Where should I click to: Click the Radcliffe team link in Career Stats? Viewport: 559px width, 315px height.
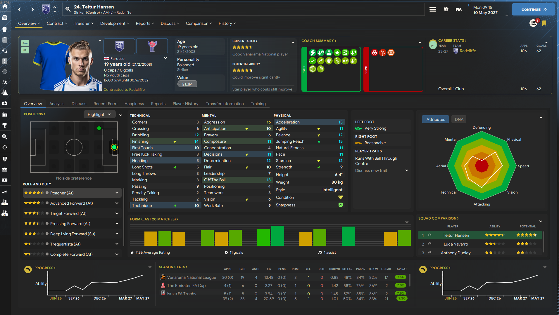click(x=468, y=51)
